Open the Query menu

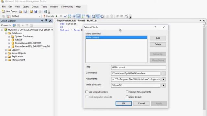point(26,6)
